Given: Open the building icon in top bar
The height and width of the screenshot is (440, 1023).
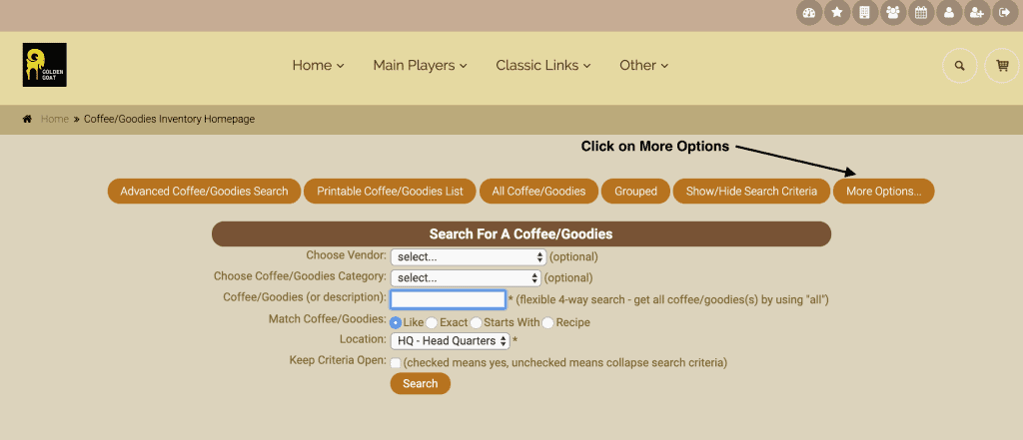Looking at the screenshot, I should (x=865, y=13).
